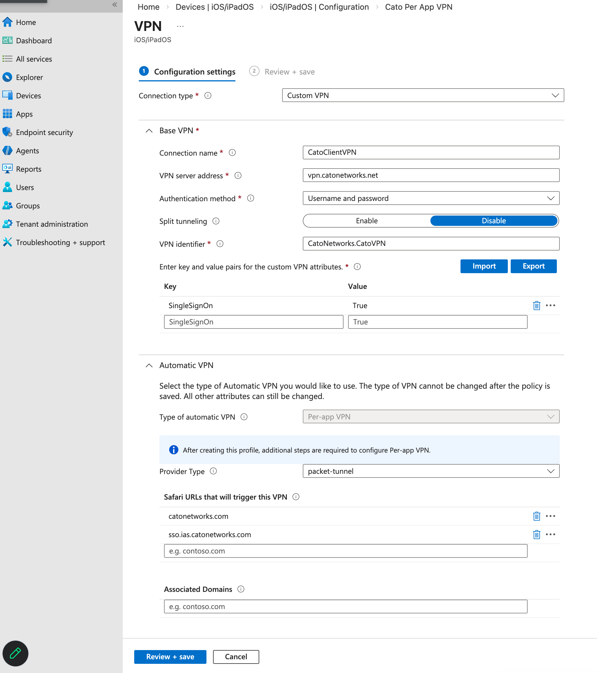Image resolution: width=597 pixels, height=673 pixels.
Task: Open the ellipsis menu next to VPN title
Action: coord(180,26)
